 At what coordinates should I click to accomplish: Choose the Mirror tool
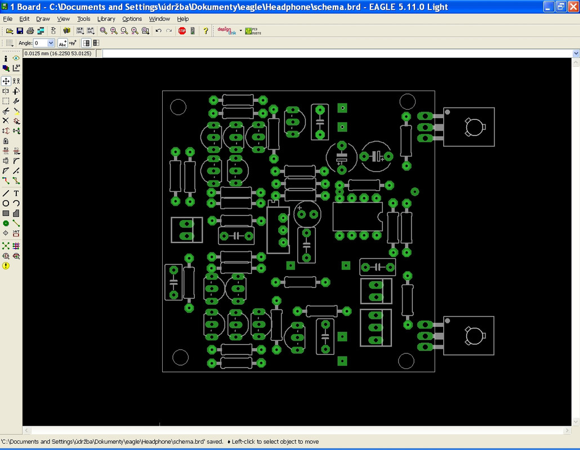coord(6,91)
